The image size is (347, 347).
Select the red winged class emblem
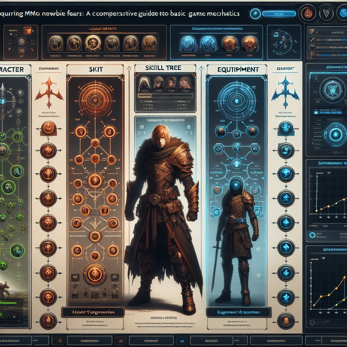point(50,91)
